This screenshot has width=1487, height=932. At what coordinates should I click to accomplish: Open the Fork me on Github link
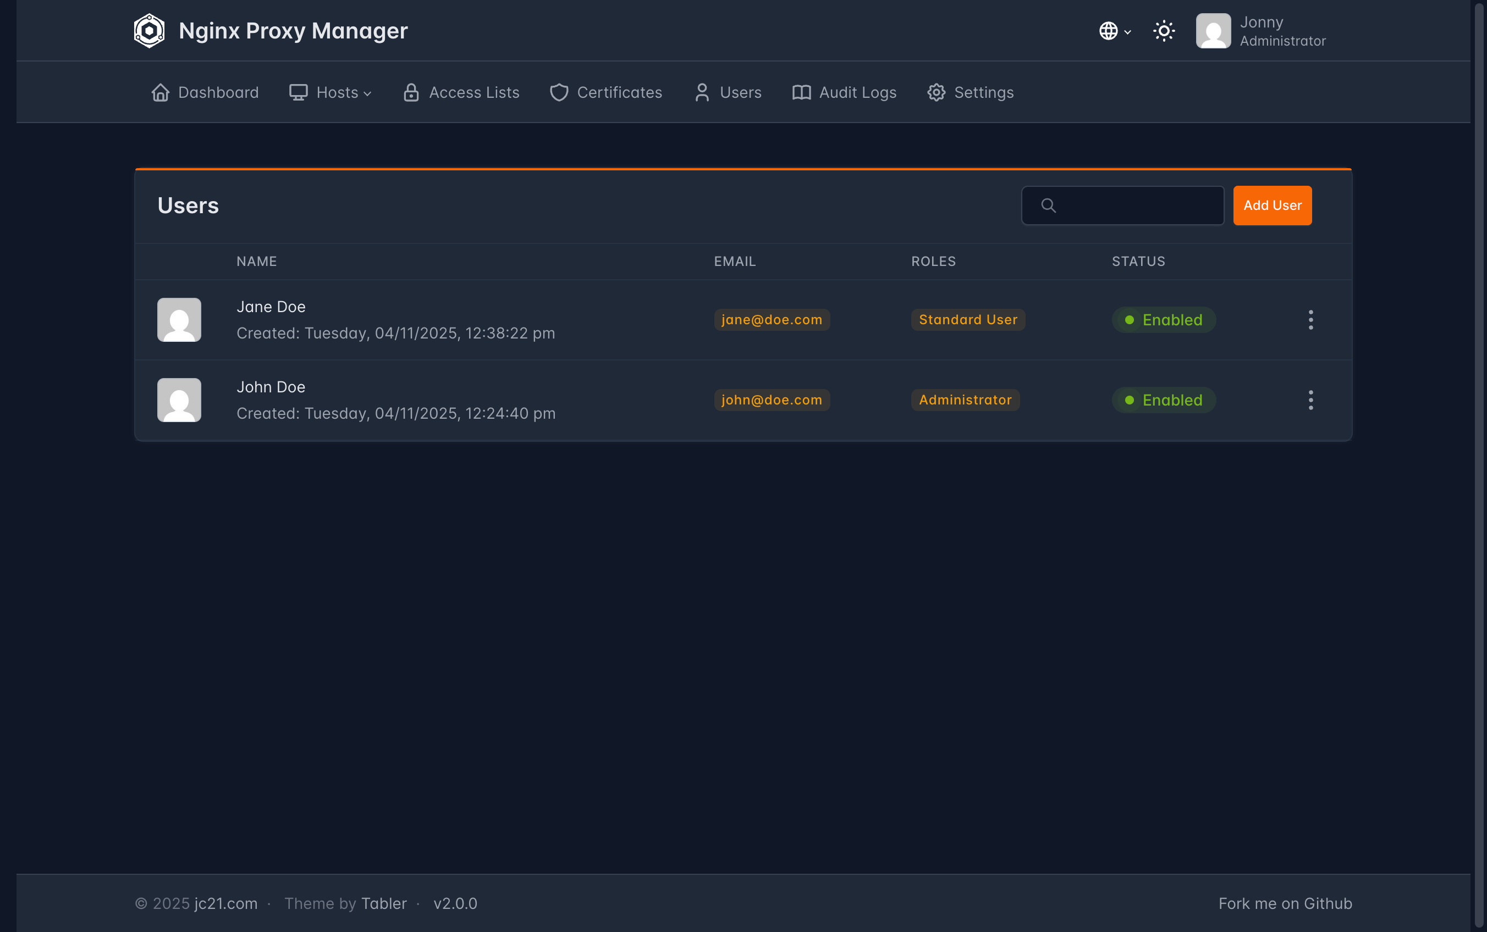[1285, 903]
